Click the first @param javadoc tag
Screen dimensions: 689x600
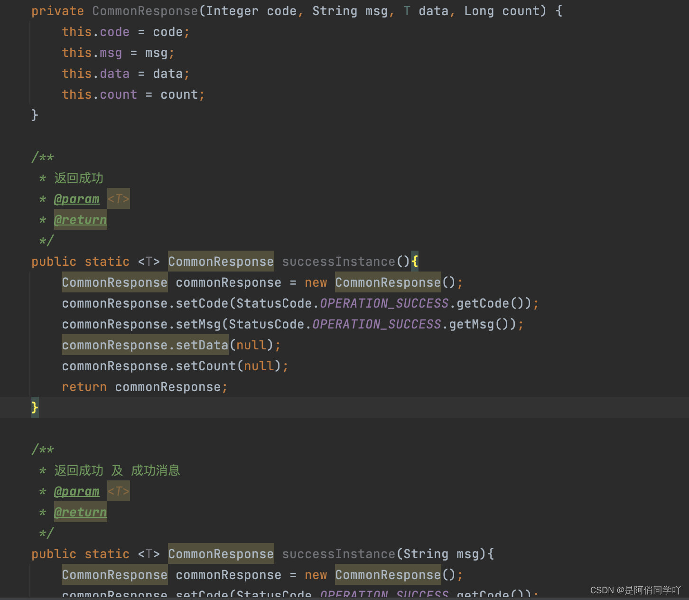(77, 199)
